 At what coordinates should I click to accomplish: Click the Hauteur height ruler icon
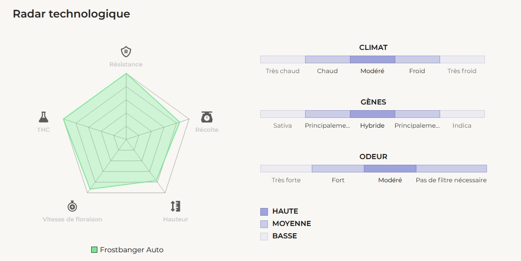pos(176,206)
